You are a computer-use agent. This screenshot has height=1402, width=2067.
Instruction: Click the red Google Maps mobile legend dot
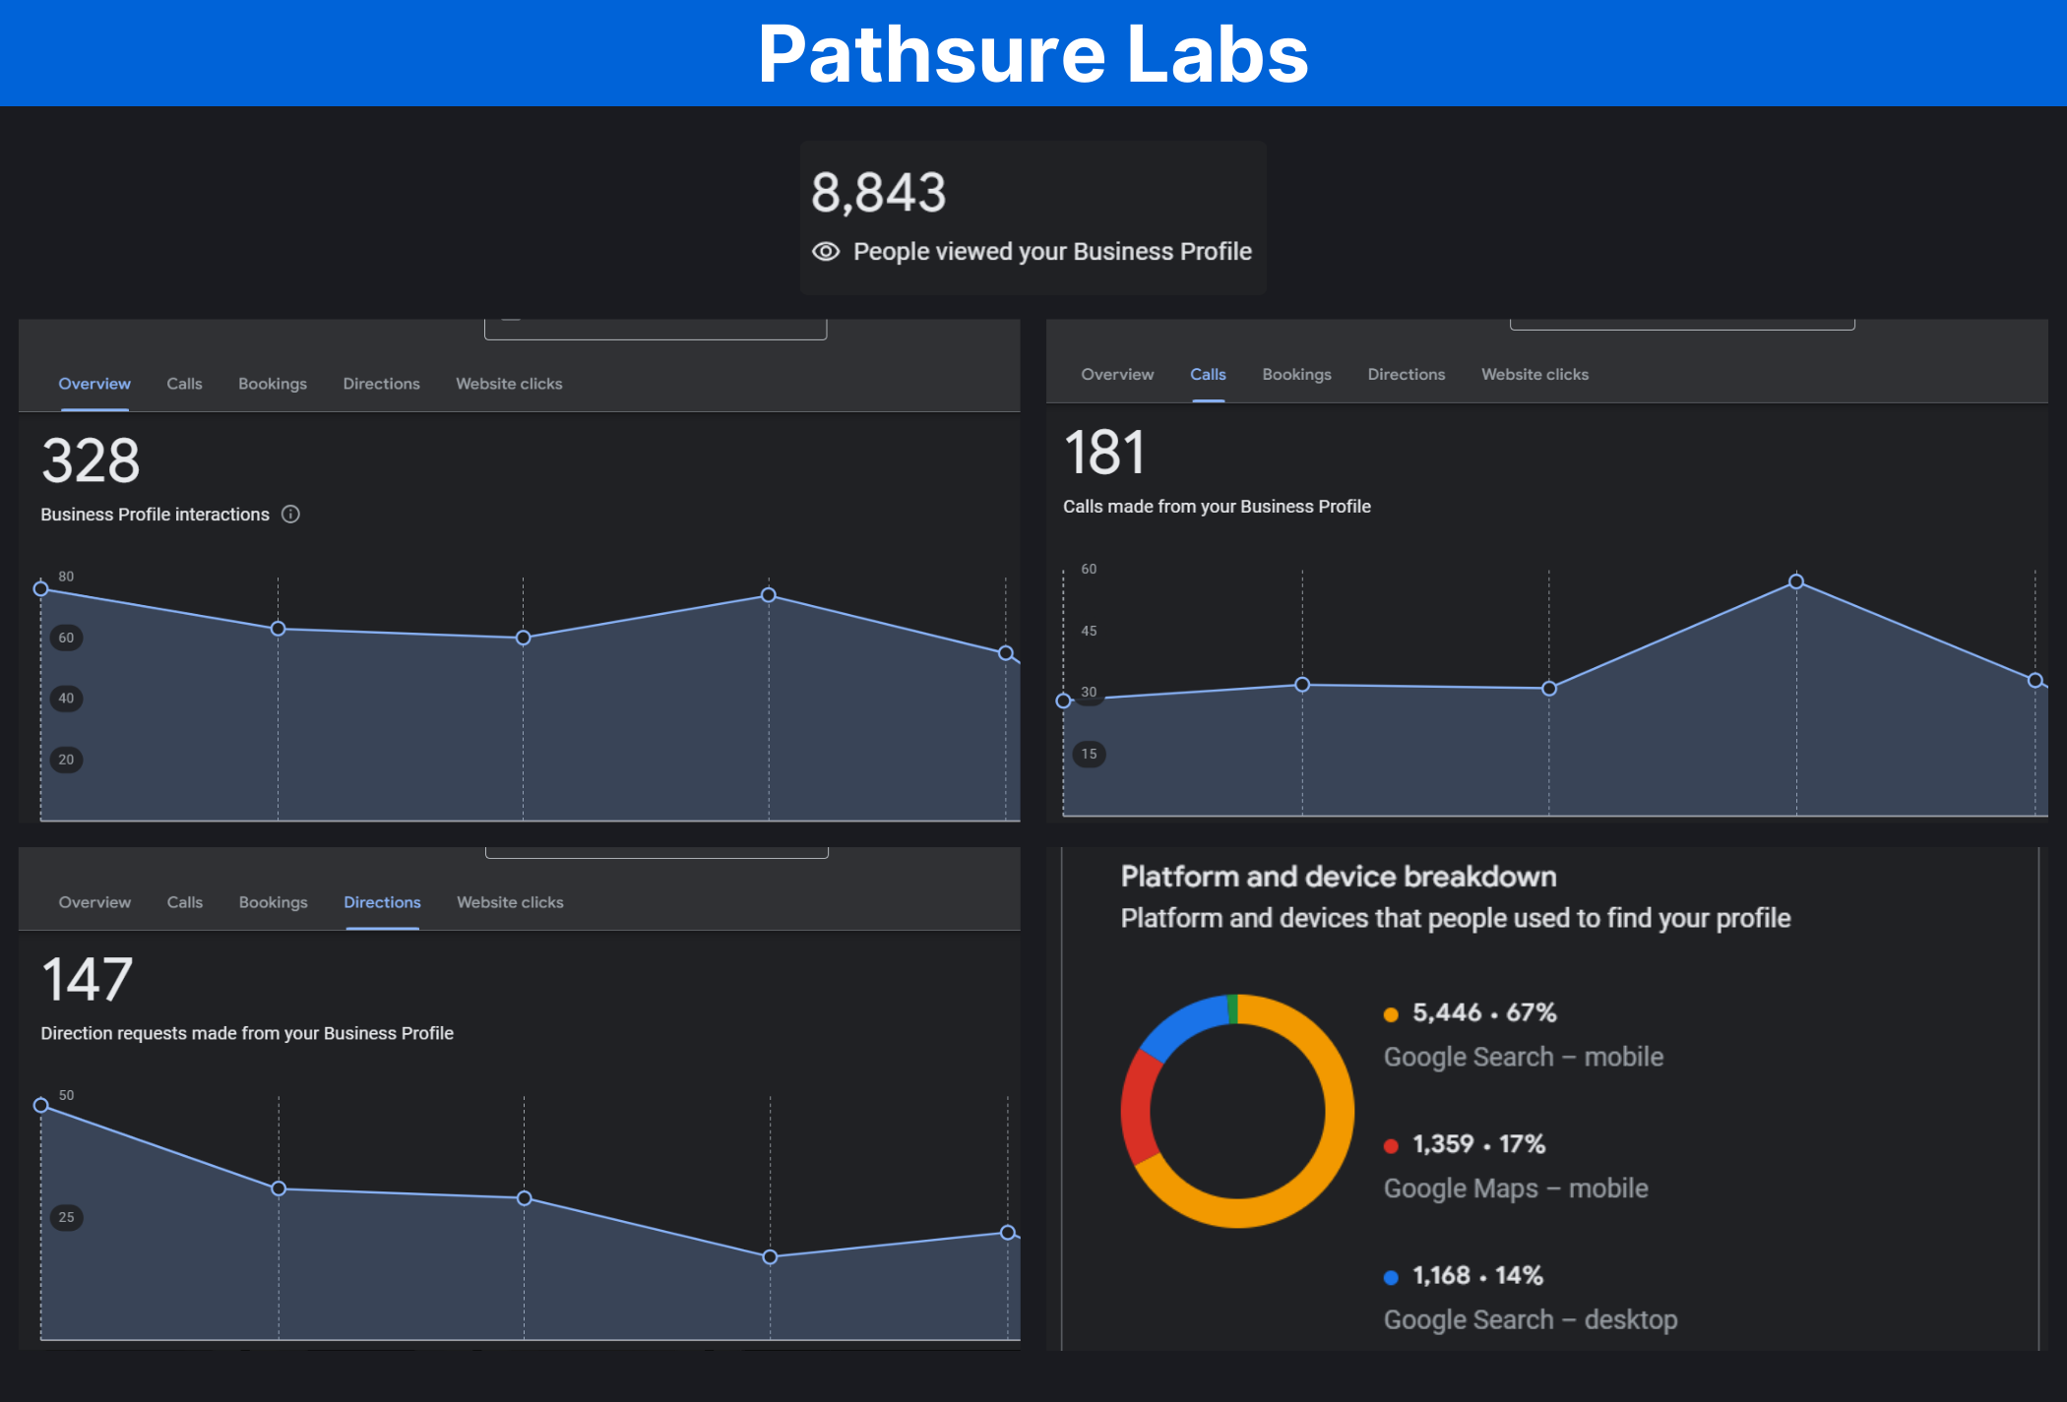click(x=1391, y=1145)
